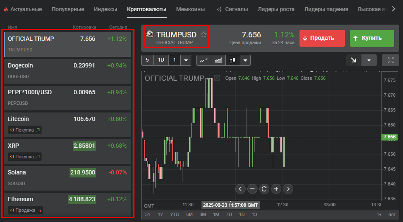Click the signal icon beside Сигналы
Image resolution: width=403 pixels, height=222 pixels.
(219, 9)
